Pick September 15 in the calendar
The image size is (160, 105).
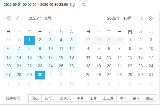click(x=29, y=57)
